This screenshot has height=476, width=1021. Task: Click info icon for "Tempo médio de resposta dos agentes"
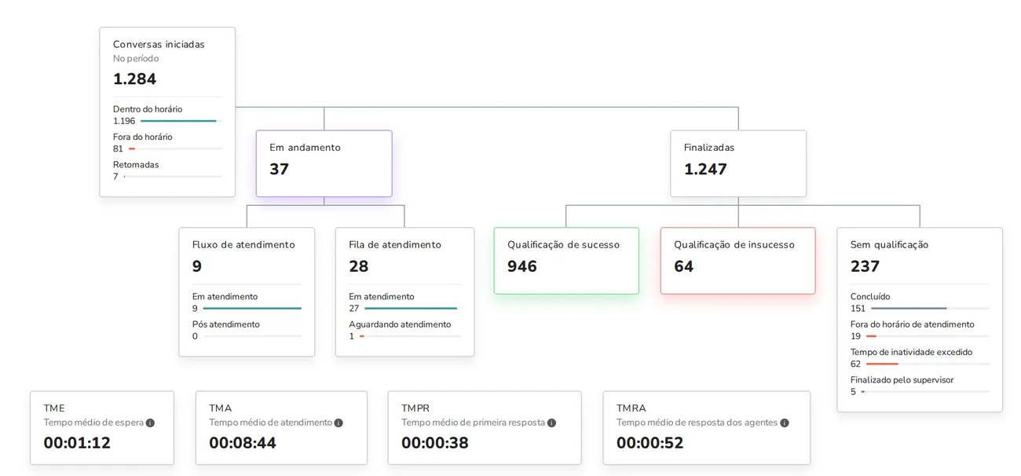[x=784, y=423]
